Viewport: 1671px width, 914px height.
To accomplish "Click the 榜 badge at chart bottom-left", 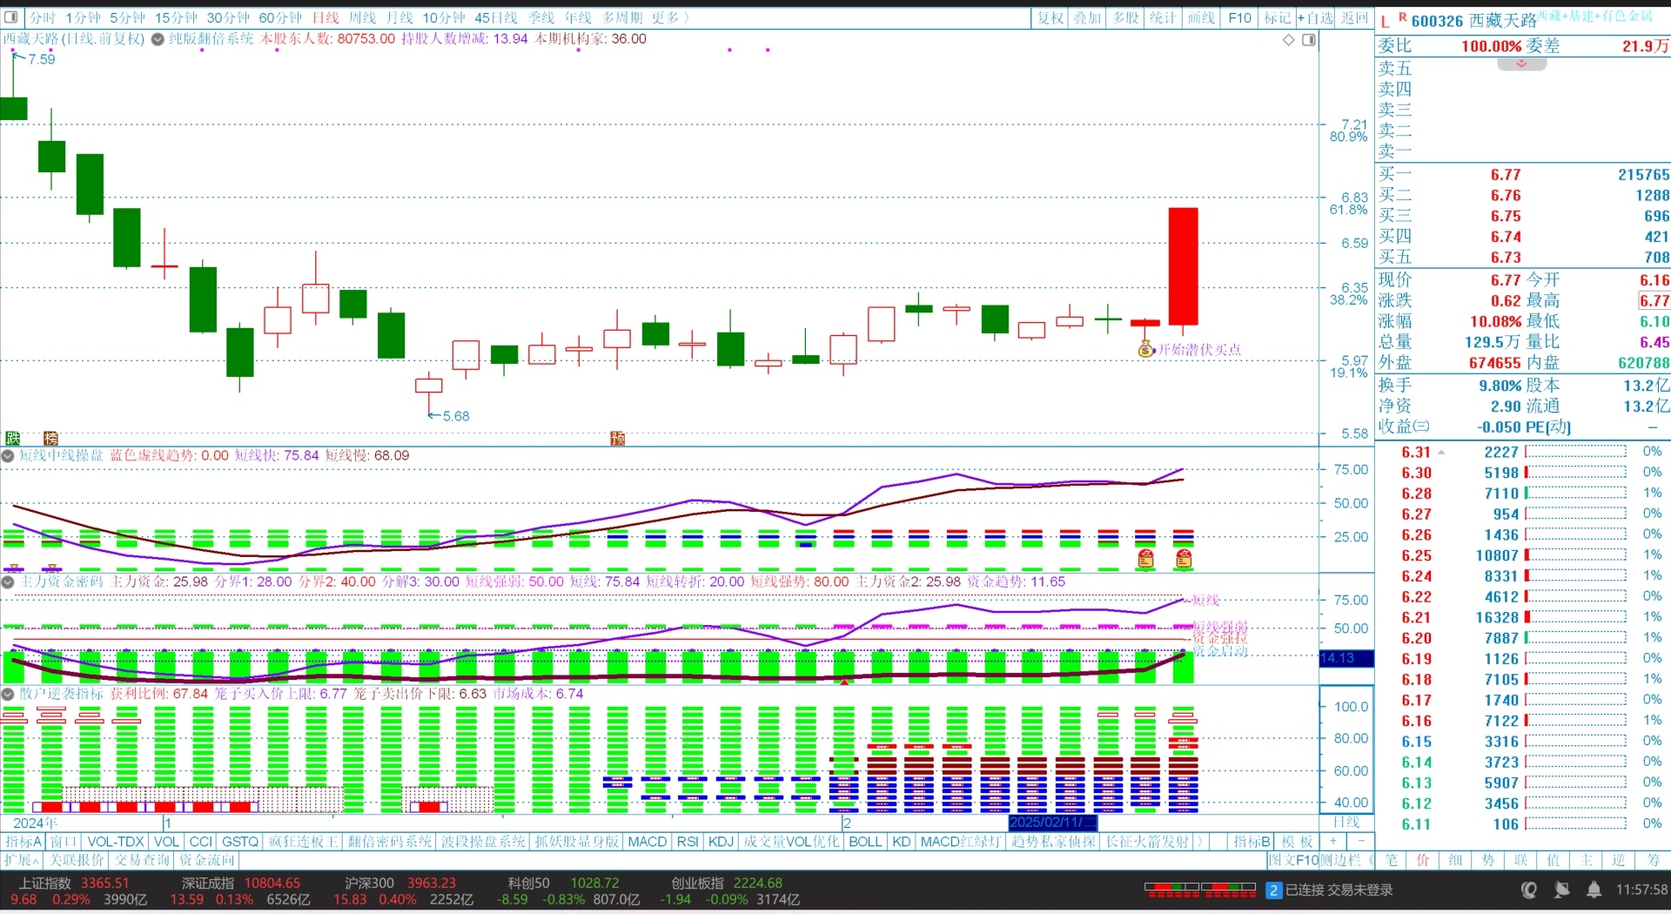I will pos(50,438).
